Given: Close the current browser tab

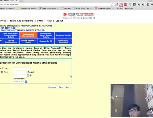Looking at the screenshot, I should (x=16, y=1).
